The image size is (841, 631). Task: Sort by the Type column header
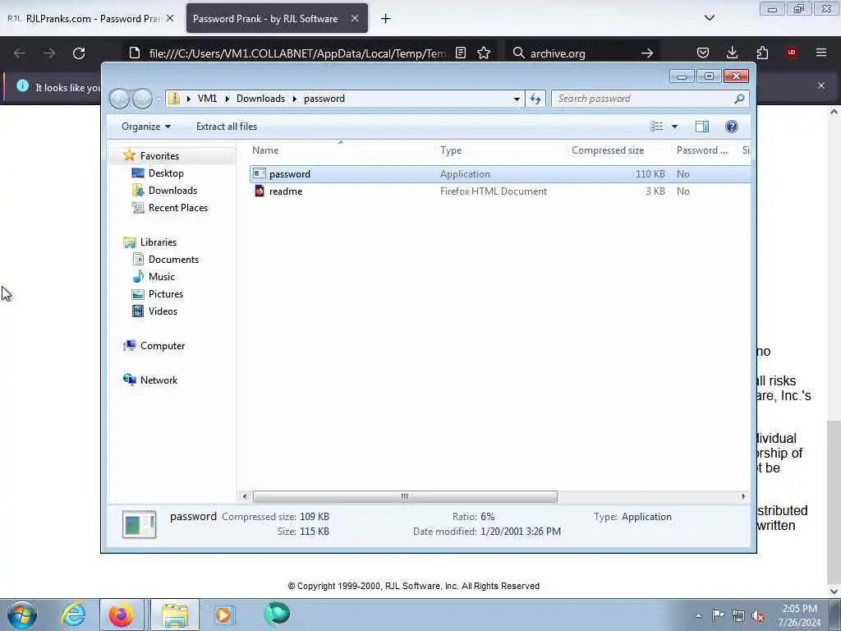click(x=500, y=150)
